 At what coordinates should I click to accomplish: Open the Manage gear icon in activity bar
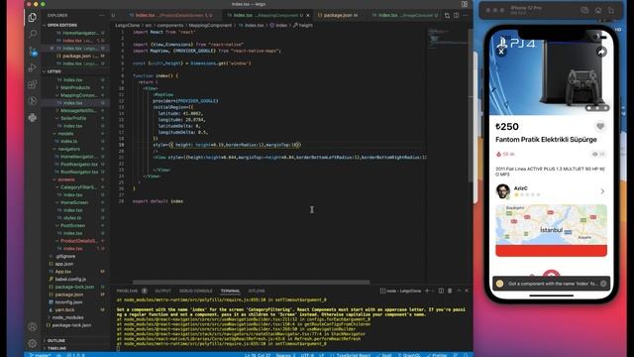[33, 343]
